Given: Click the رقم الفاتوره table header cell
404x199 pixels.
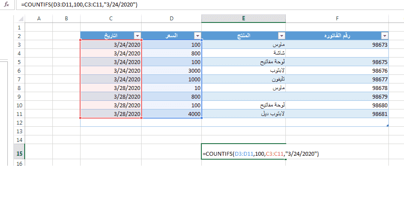Looking at the screenshot, I should pos(337,35).
